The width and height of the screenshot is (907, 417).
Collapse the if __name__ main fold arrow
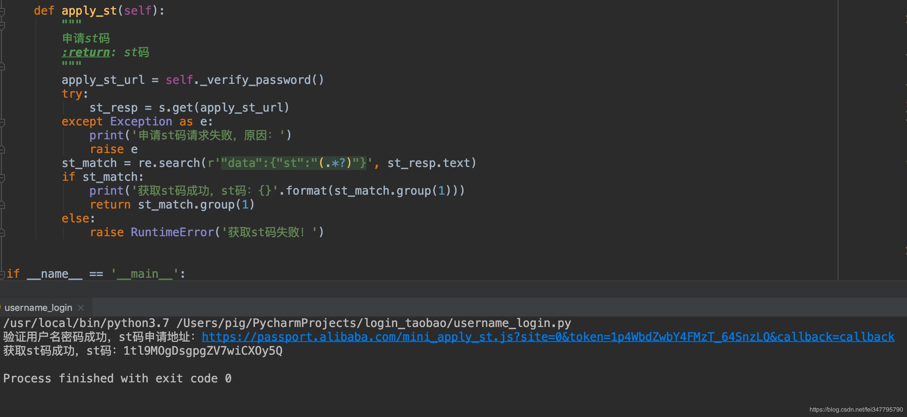coord(3,273)
